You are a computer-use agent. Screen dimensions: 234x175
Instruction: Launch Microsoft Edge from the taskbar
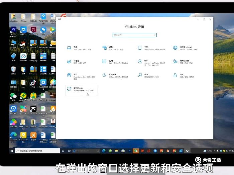pos(104,151)
